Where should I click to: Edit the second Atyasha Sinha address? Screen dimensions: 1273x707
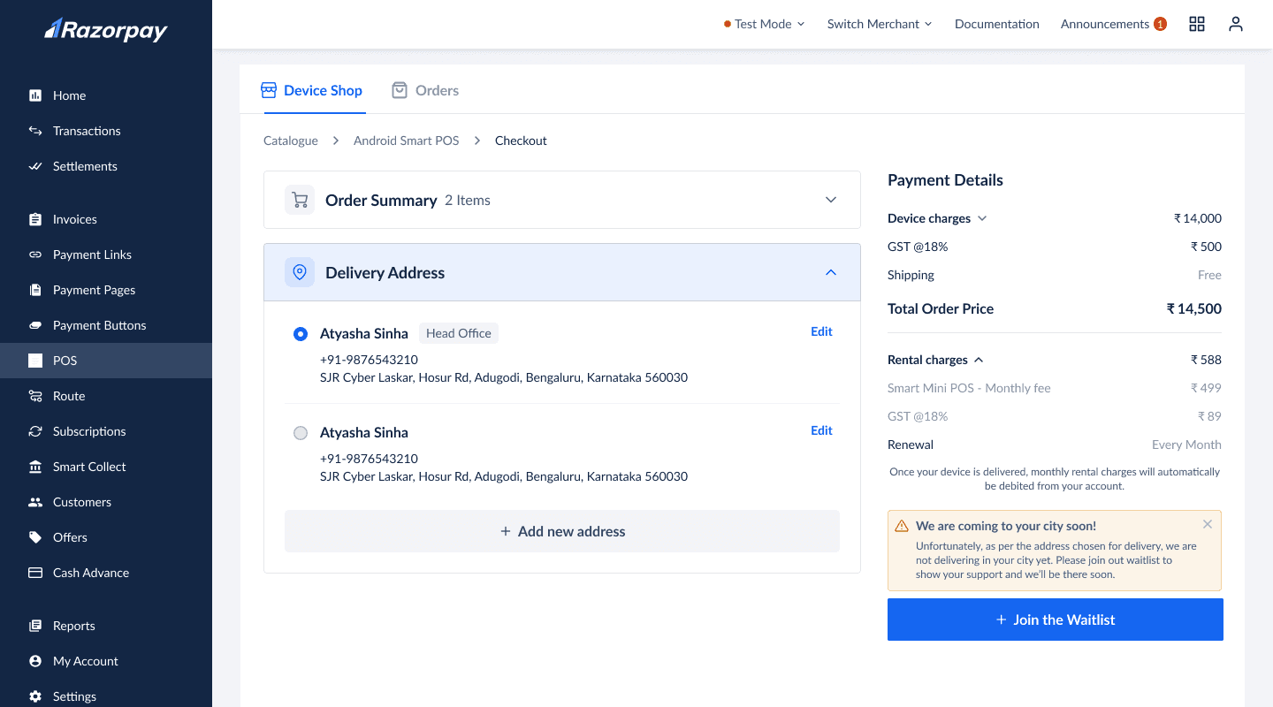click(x=821, y=430)
